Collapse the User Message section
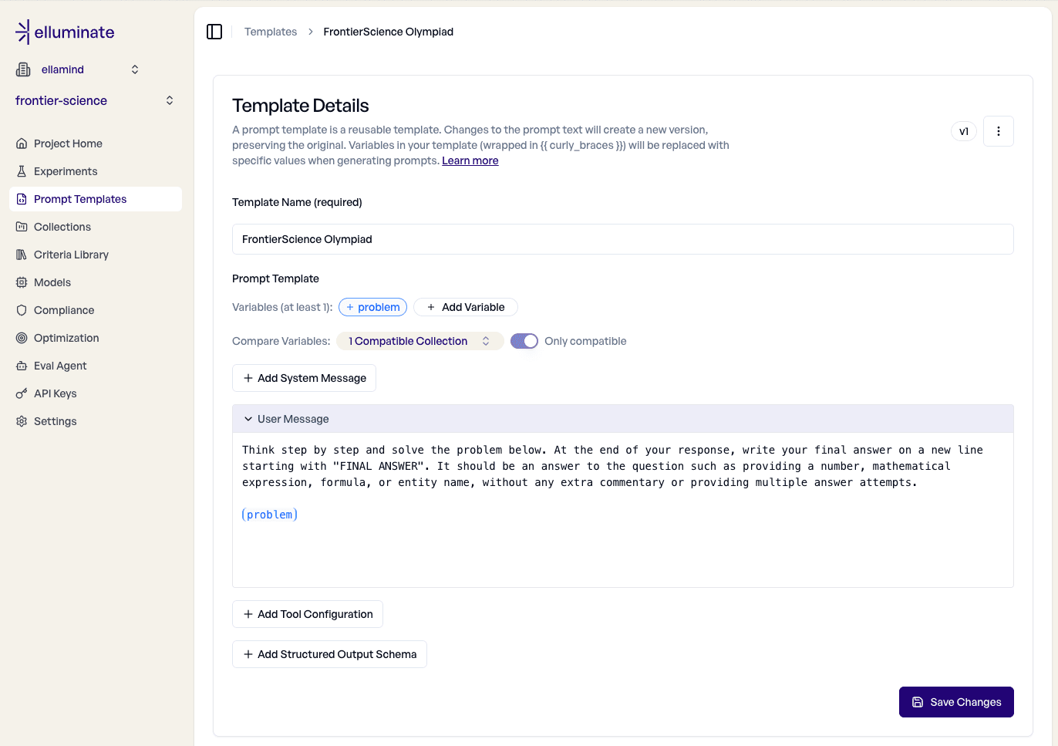Screen dimensions: 1058x746 tap(248, 418)
